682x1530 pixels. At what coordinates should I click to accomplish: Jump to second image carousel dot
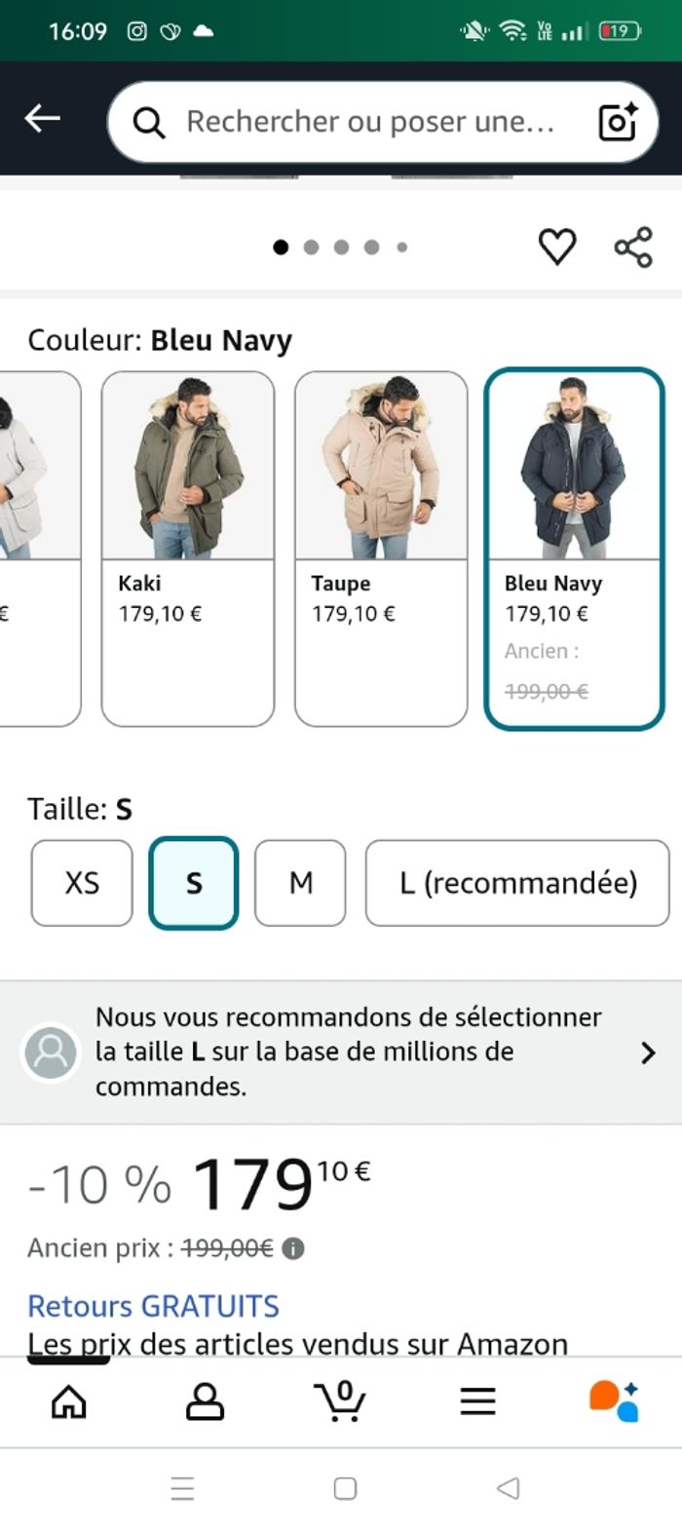coord(311,248)
